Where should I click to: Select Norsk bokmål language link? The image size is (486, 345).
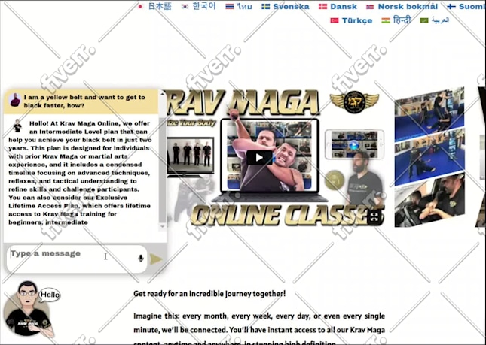[408, 7]
